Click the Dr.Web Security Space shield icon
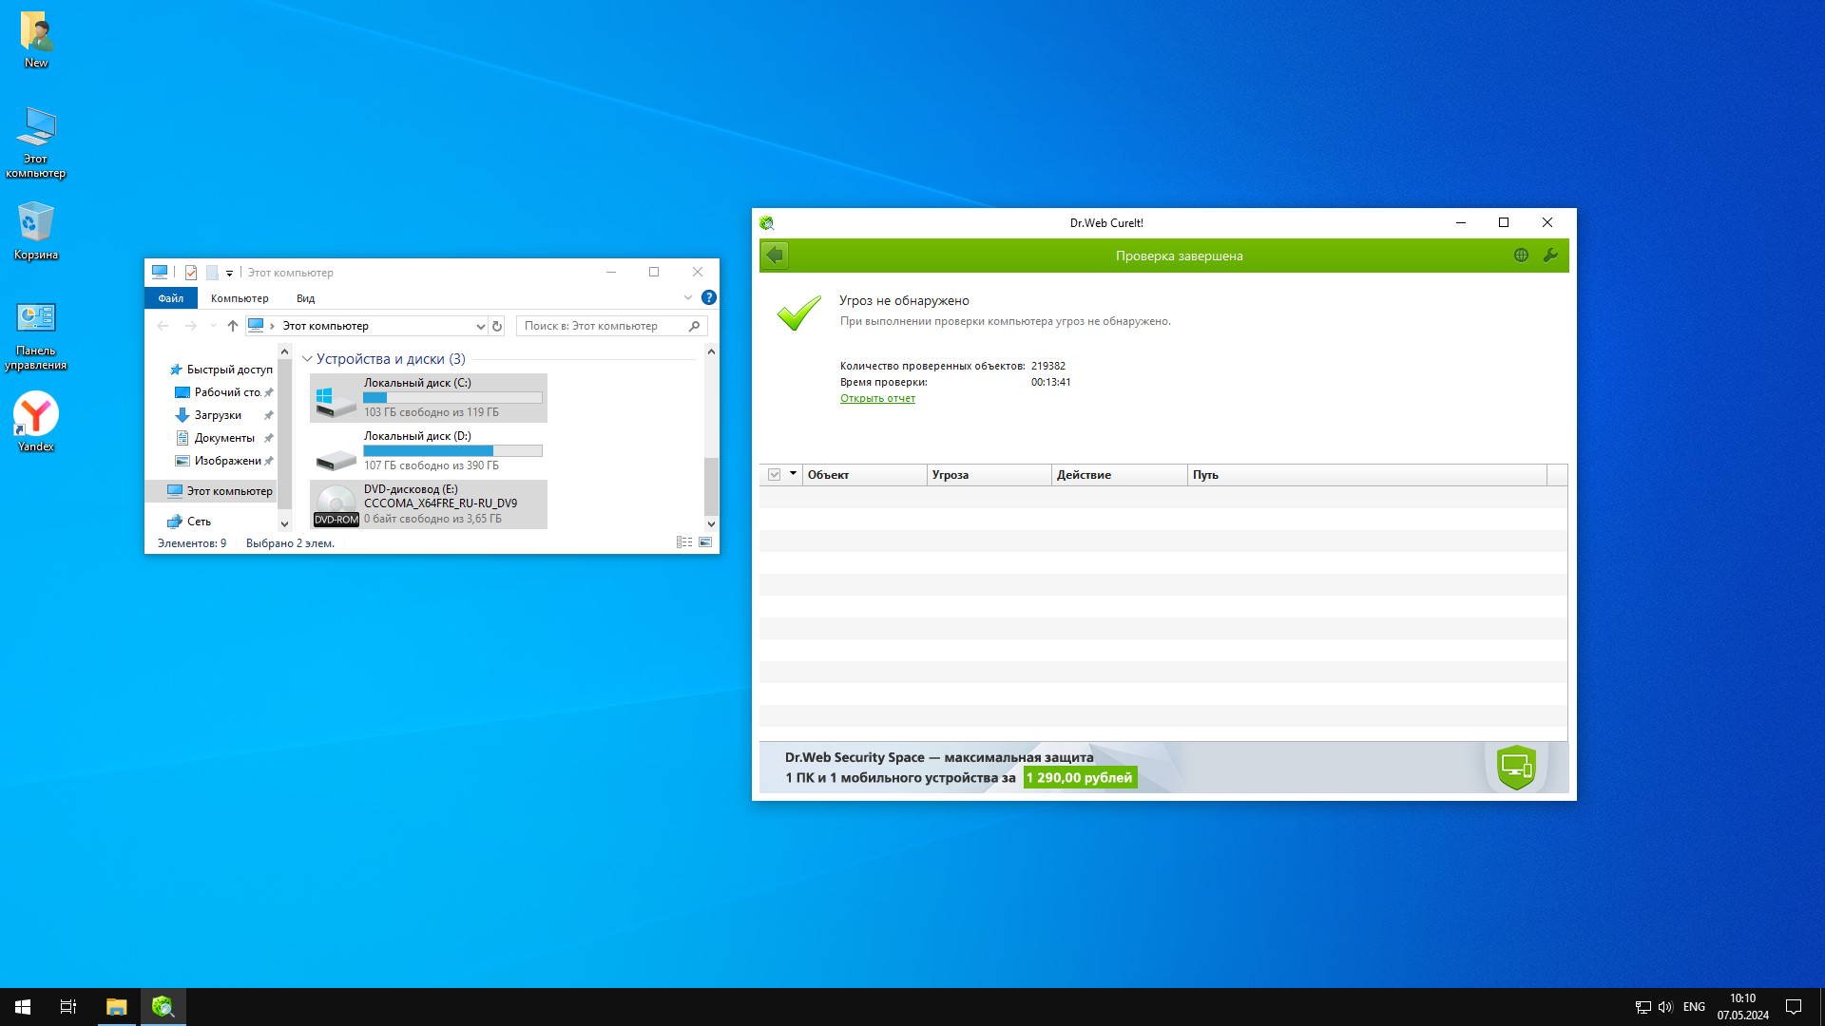The width and height of the screenshot is (1825, 1026). pos(1516,767)
